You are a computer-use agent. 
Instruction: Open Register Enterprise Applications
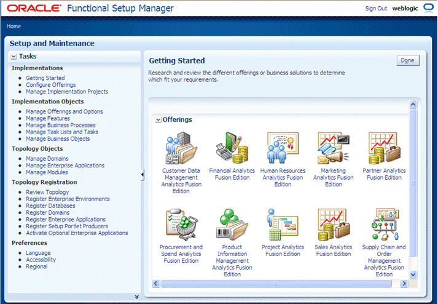tap(66, 220)
